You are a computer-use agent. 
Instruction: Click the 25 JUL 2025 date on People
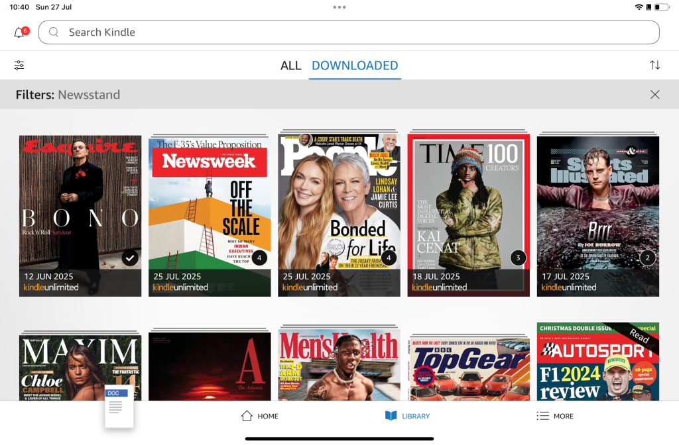[306, 276]
